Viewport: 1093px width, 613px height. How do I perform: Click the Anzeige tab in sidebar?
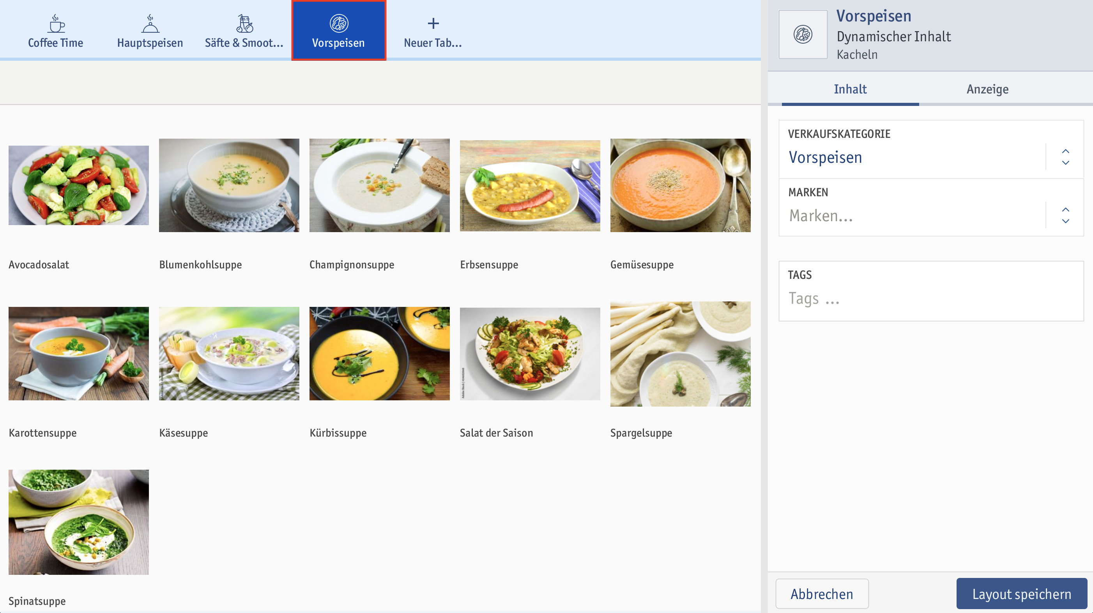(x=987, y=88)
